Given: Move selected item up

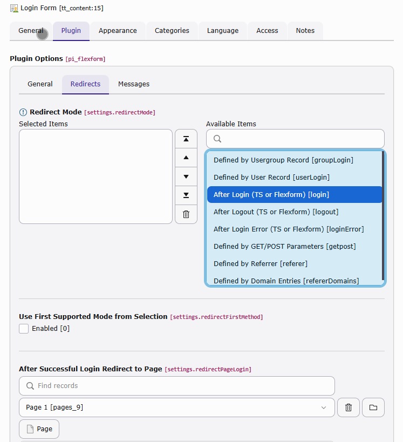Looking at the screenshot, I should point(186,158).
